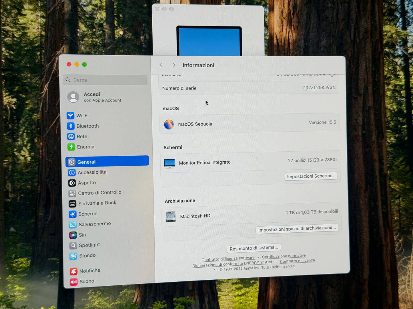Viewport: 413px width, 309px height.
Task: Select the Notifiche label in sidebar
Action: pyautogui.click(x=90, y=271)
